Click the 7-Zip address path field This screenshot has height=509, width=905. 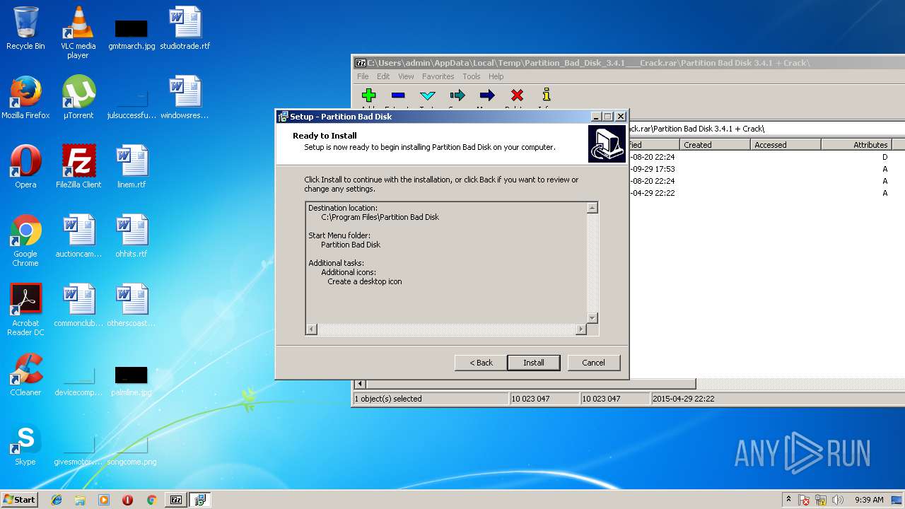tap(766, 129)
